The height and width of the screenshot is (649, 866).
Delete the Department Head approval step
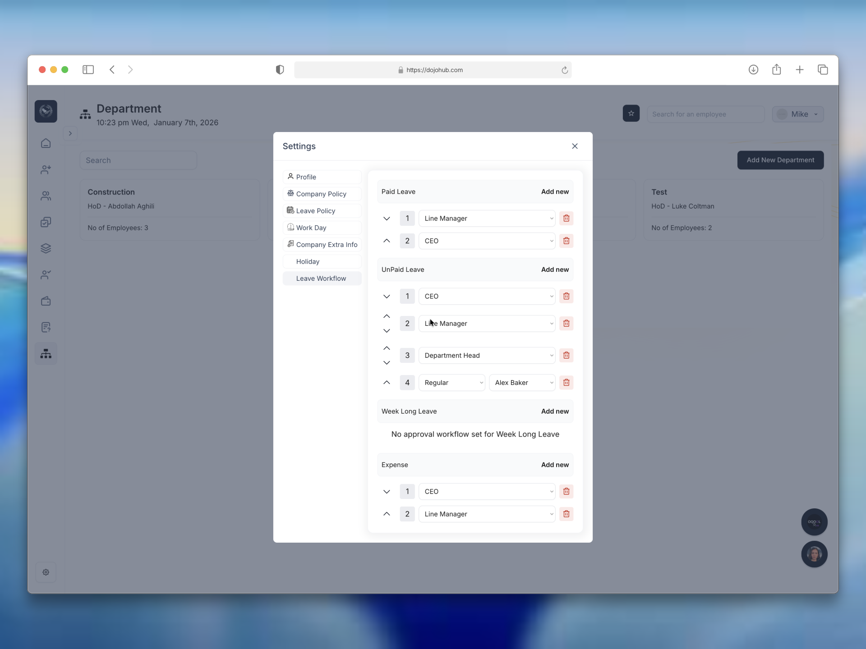pos(566,356)
